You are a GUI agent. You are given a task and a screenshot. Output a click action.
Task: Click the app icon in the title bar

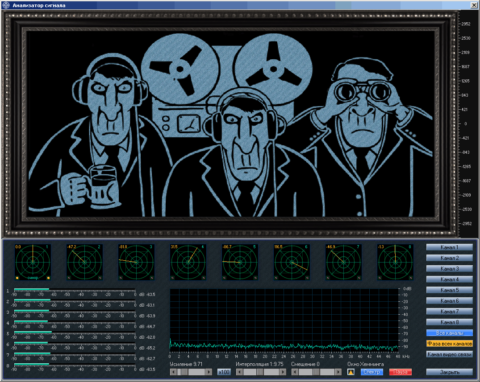(x=6, y=5)
